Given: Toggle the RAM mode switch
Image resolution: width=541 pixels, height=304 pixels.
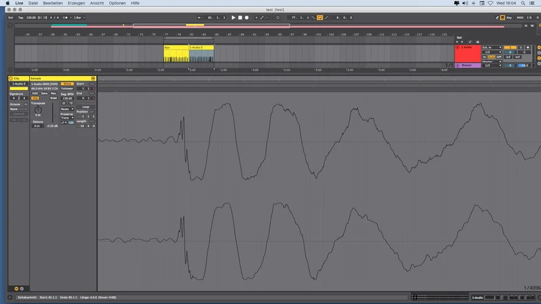Looking at the screenshot, I should (x=53, y=98).
